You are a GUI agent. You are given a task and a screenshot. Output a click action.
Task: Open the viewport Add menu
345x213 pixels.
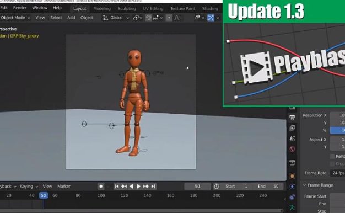tap(71, 18)
